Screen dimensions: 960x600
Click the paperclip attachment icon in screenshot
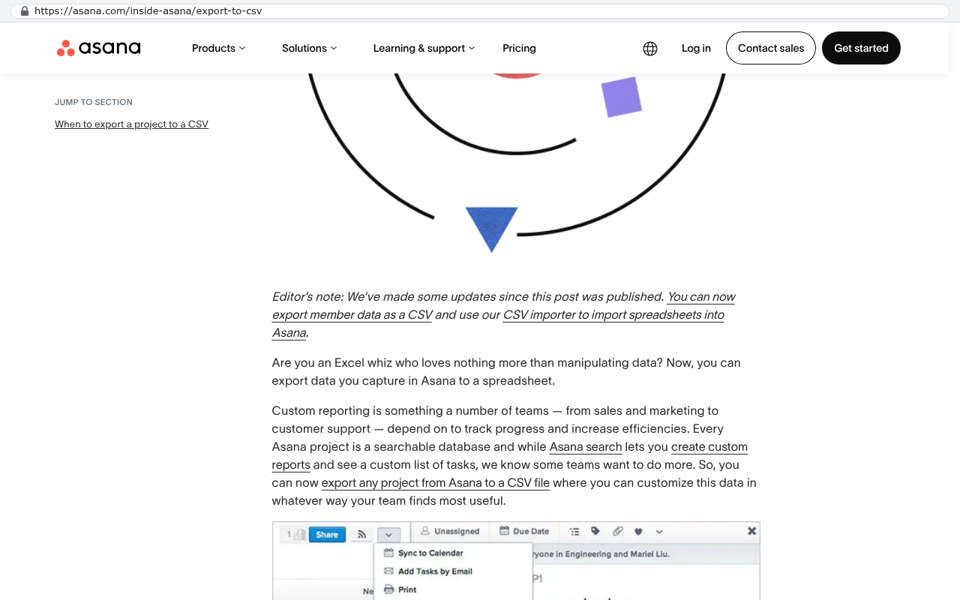click(617, 531)
